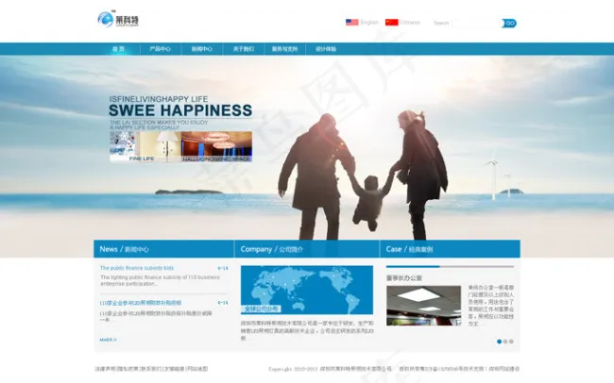The width and height of the screenshot is (614, 383).
Task: Open the 服务与支持 navigation tab
Action: point(284,49)
